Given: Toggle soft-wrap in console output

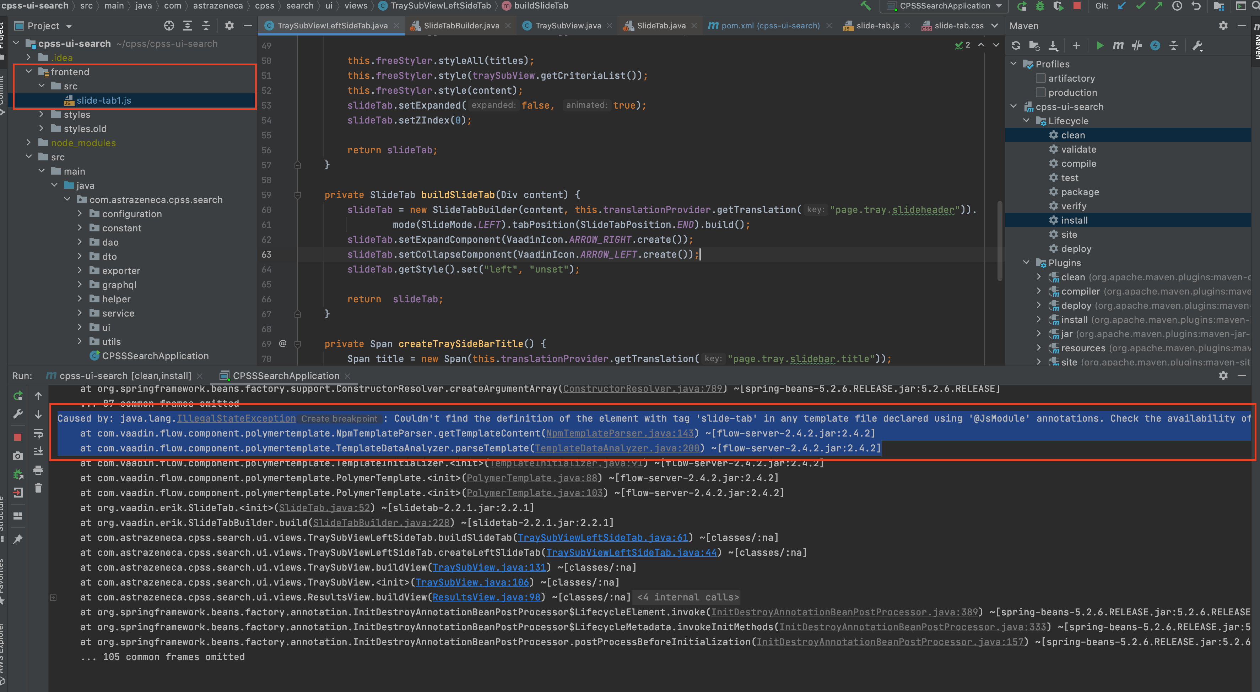Looking at the screenshot, I should (x=38, y=433).
